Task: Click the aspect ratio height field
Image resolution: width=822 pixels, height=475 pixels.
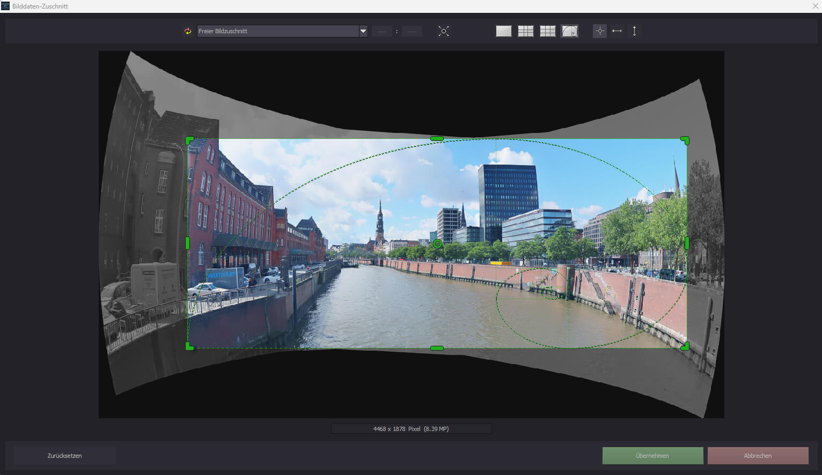Action: [412, 31]
